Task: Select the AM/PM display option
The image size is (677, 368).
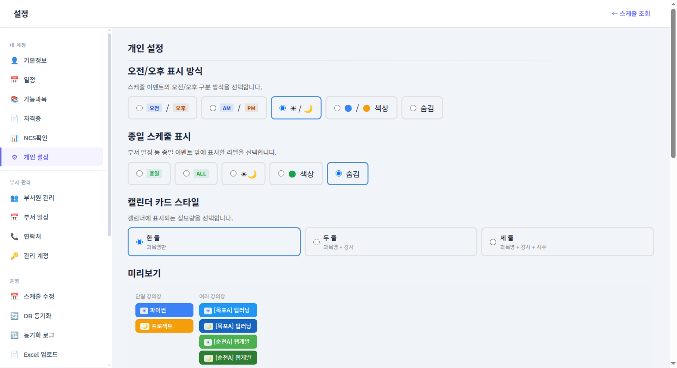Action: (213, 108)
